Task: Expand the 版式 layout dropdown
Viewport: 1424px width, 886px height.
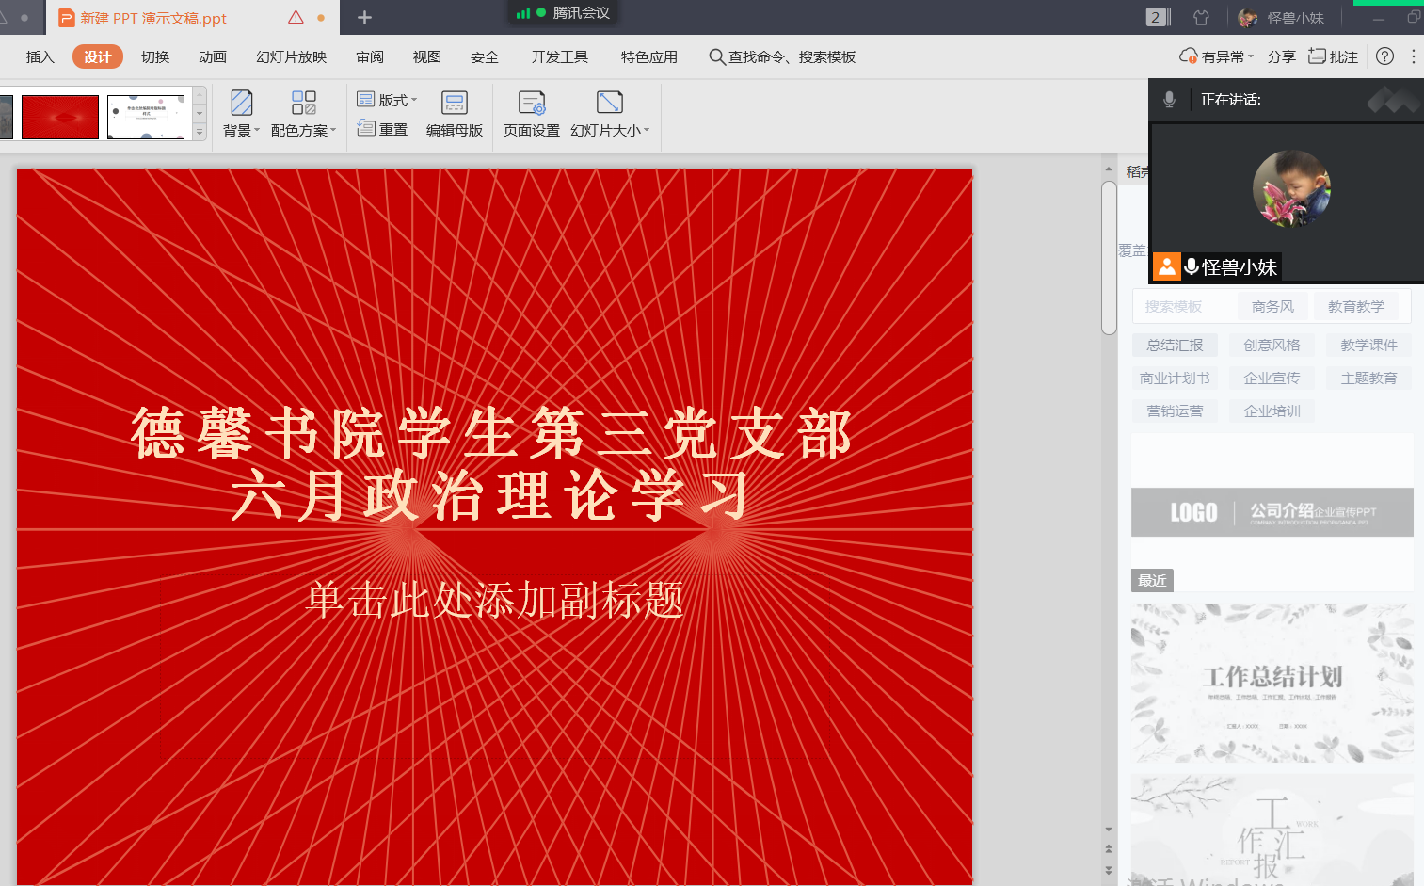Action: pos(413,100)
